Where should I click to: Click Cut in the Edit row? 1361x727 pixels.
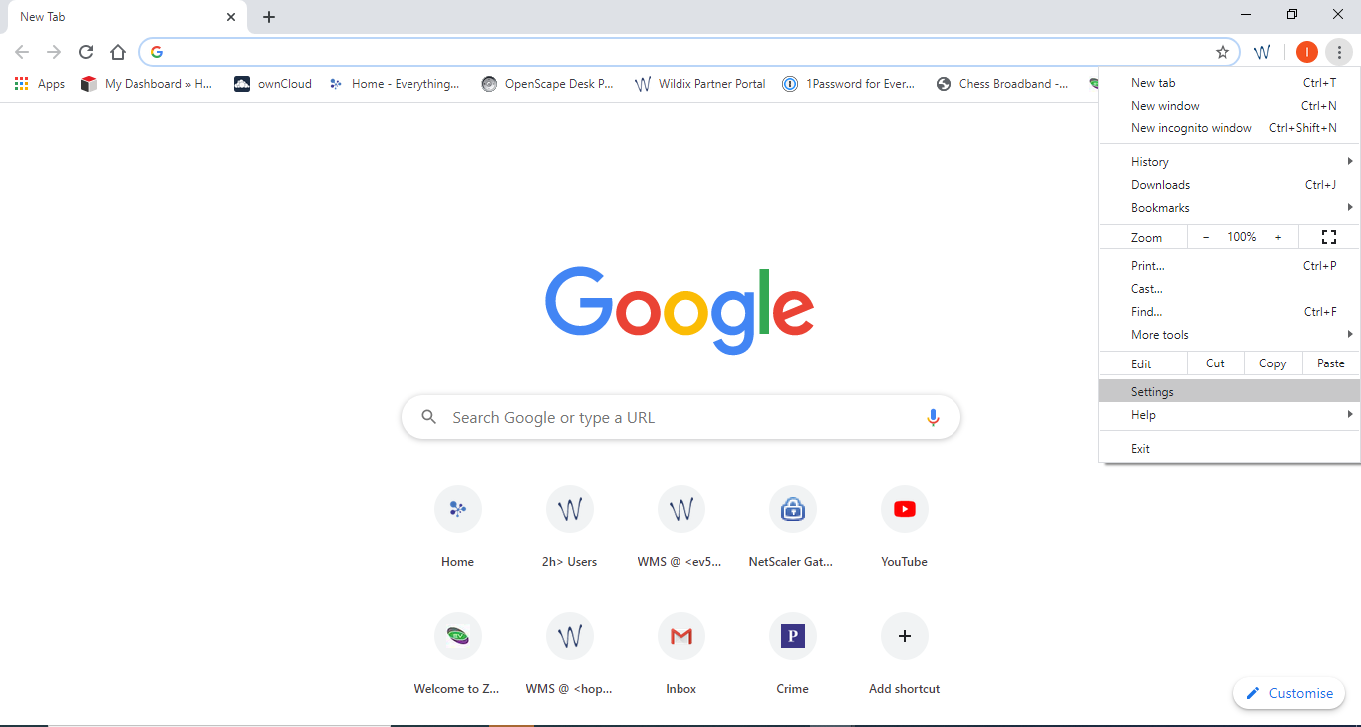(x=1215, y=363)
